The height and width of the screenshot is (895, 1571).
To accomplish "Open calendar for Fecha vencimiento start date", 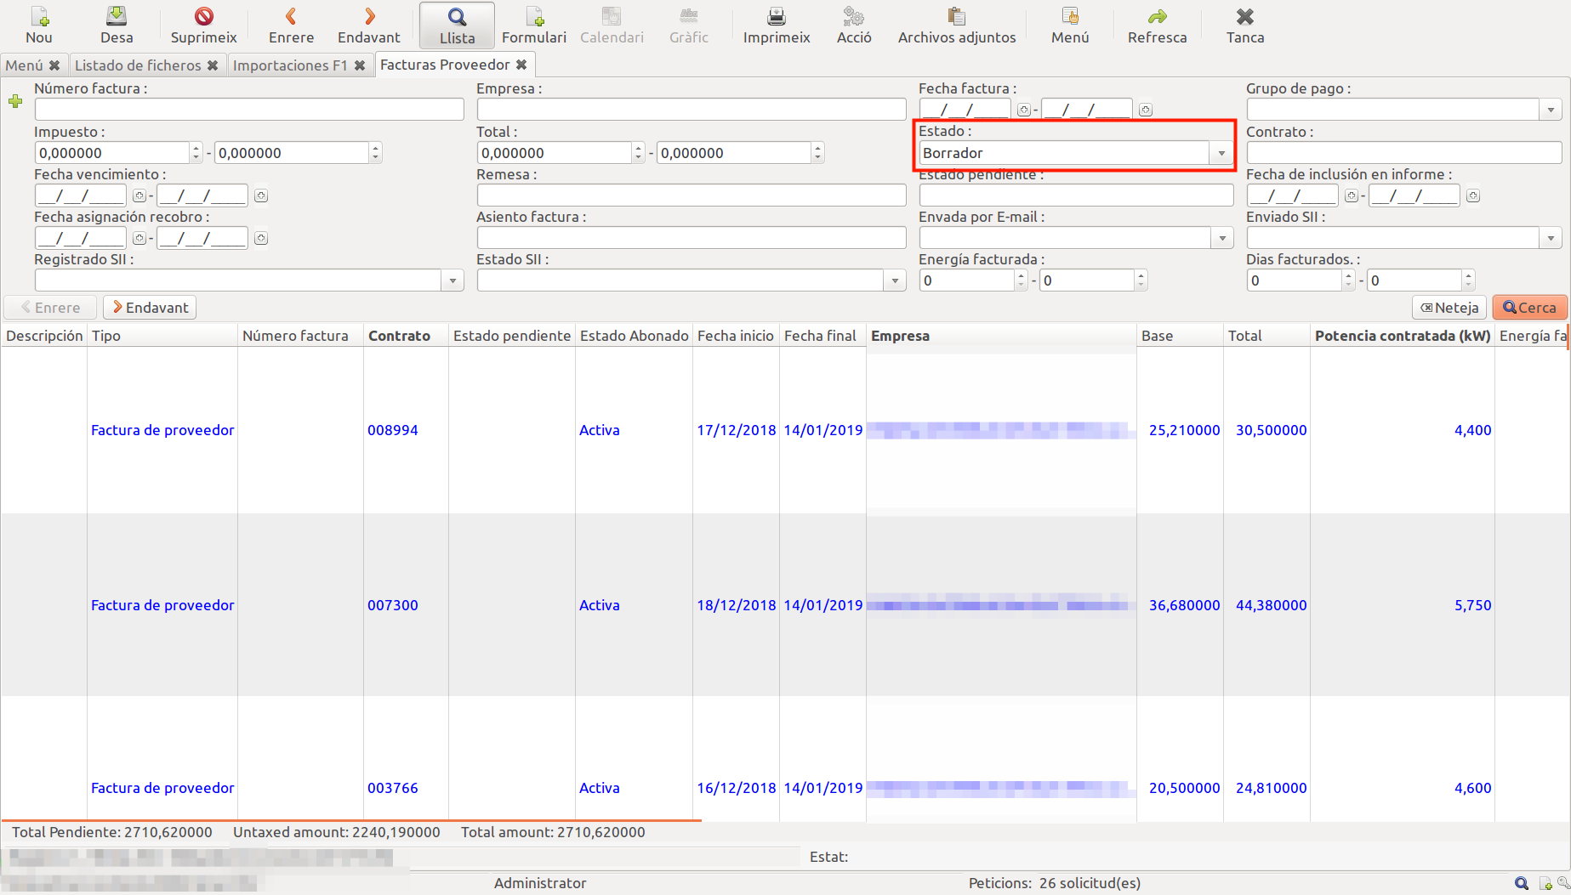I will click(139, 195).
